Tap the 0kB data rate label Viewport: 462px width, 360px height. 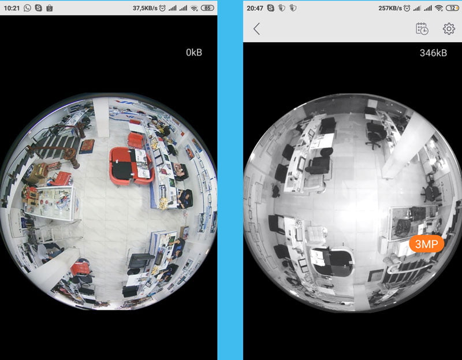[193, 53]
